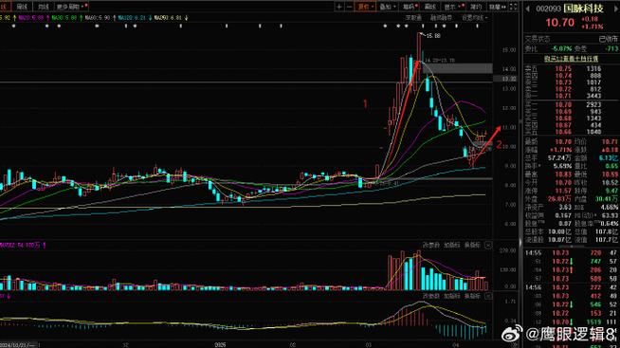Screen dimensions: 620x348
Task: Click the 15.88 peak price label on chart
Action: pyautogui.click(x=433, y=36)
